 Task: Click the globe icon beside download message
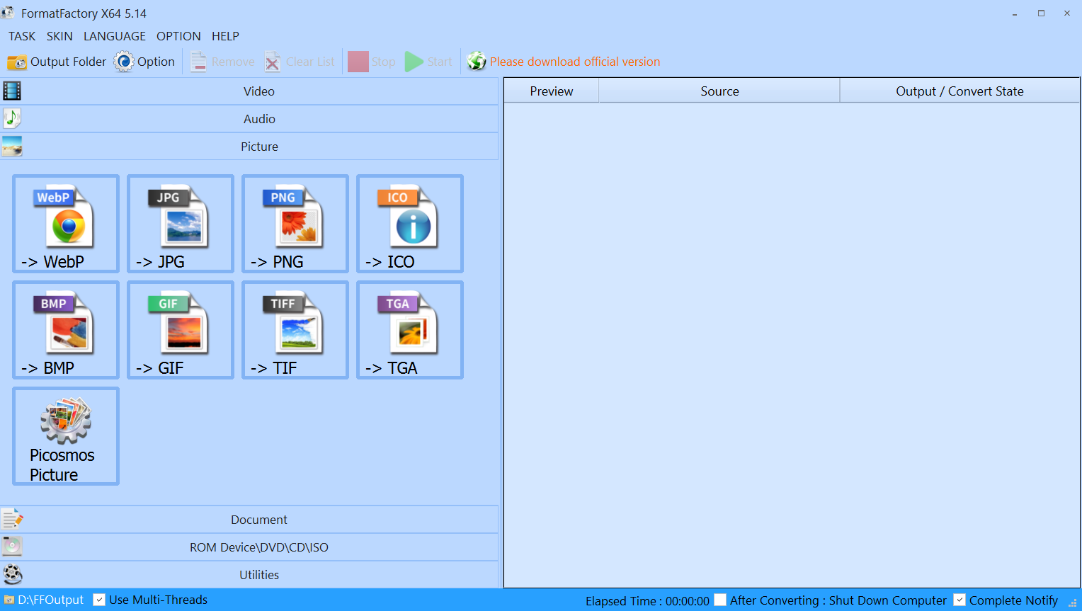point(477,62)
